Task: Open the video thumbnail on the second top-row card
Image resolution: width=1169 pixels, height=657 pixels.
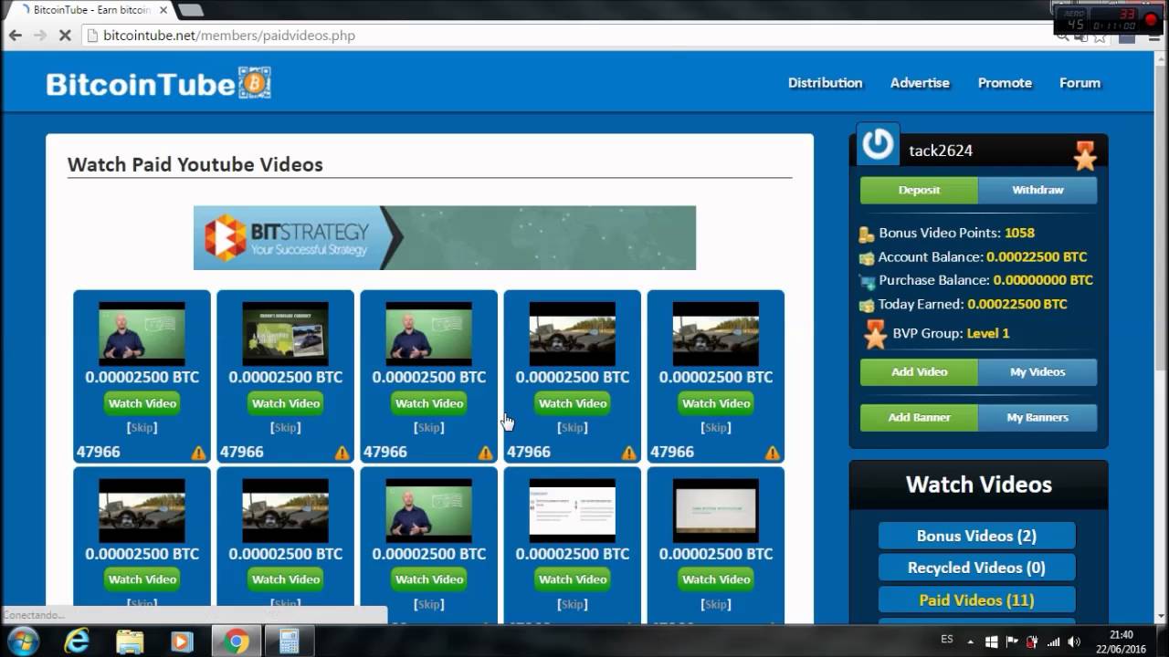Action: 286,334
